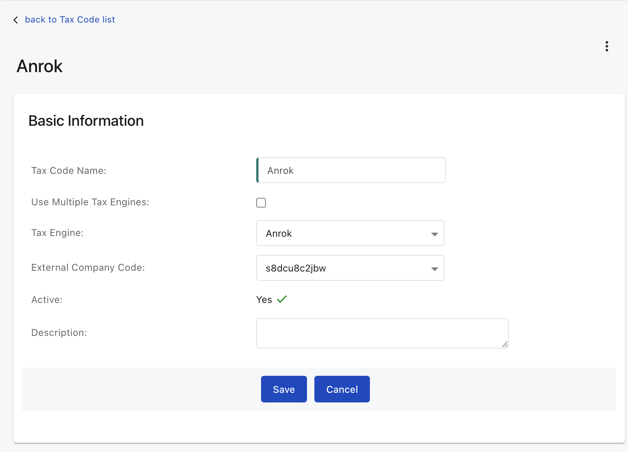This screenshot has width=628, height=452.
Task: Click the Basic Information section heading
Action: point(86,121)
